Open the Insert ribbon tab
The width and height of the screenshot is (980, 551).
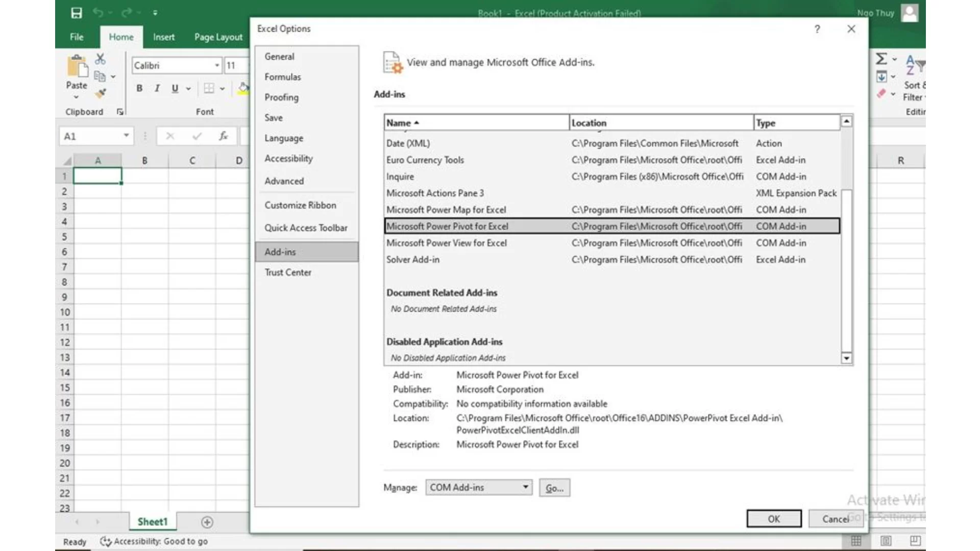(x=163, y=37)
